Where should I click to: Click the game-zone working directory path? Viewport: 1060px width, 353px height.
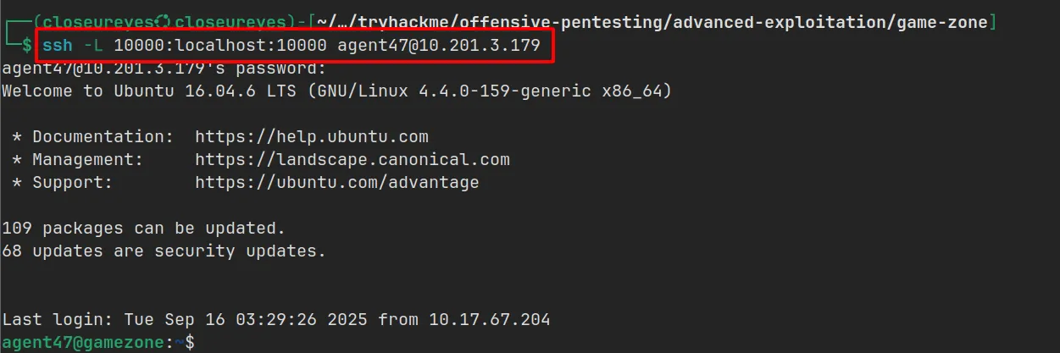(946, 23)
